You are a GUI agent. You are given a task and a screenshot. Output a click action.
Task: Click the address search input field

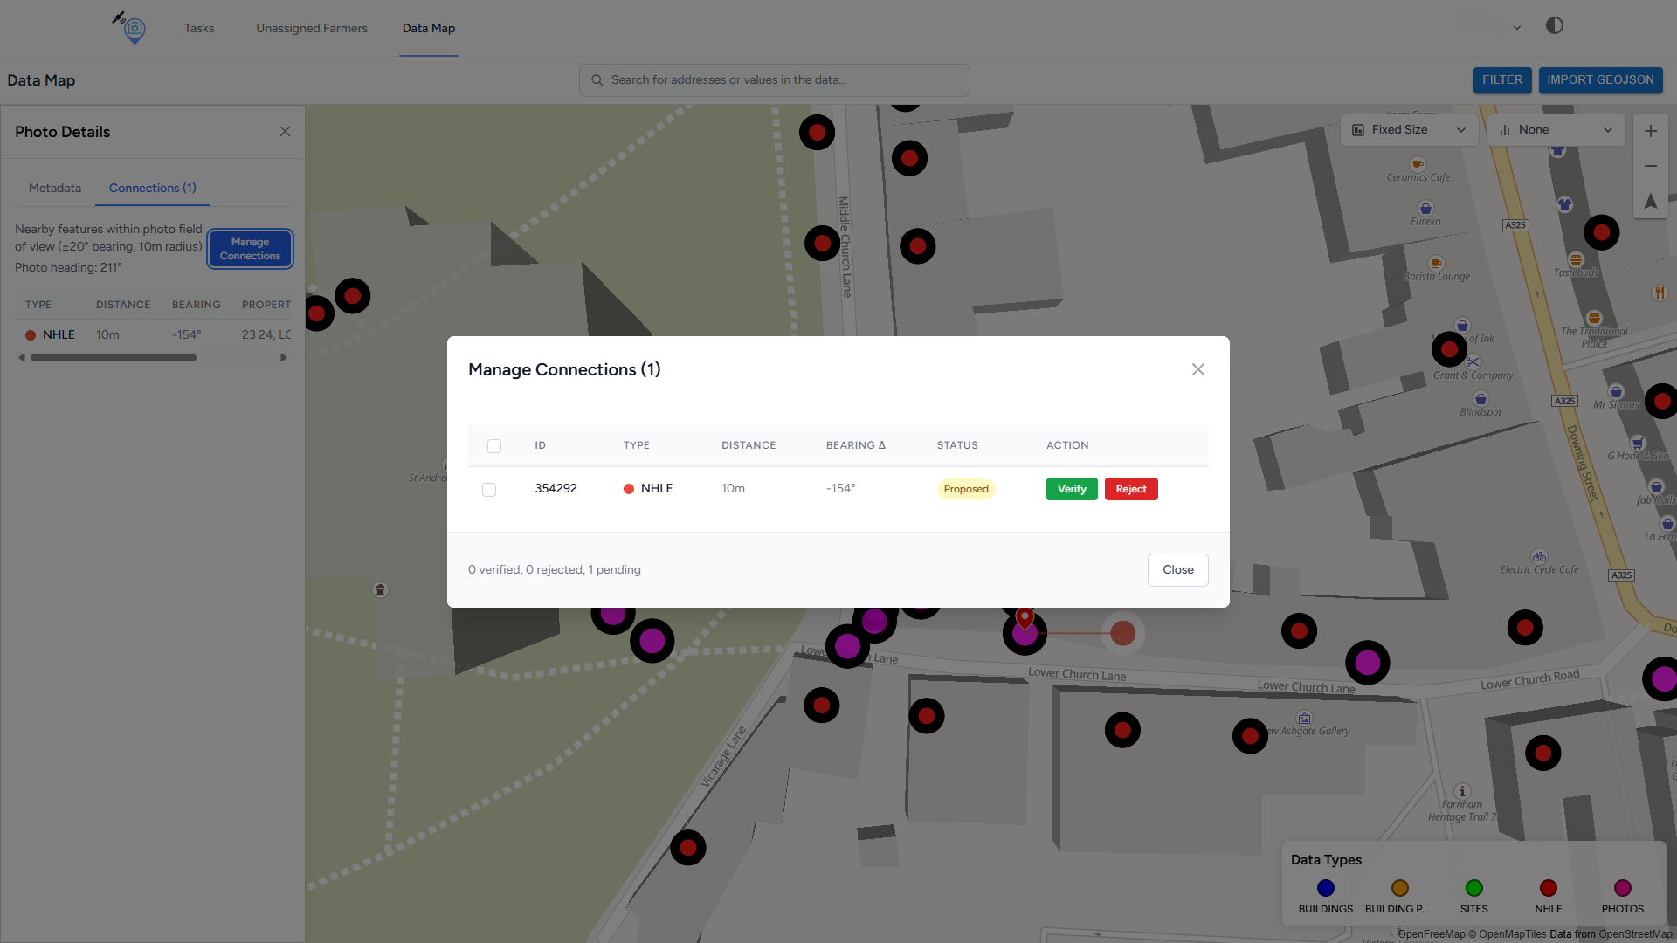pyautogui.click(x=774, y=80)
